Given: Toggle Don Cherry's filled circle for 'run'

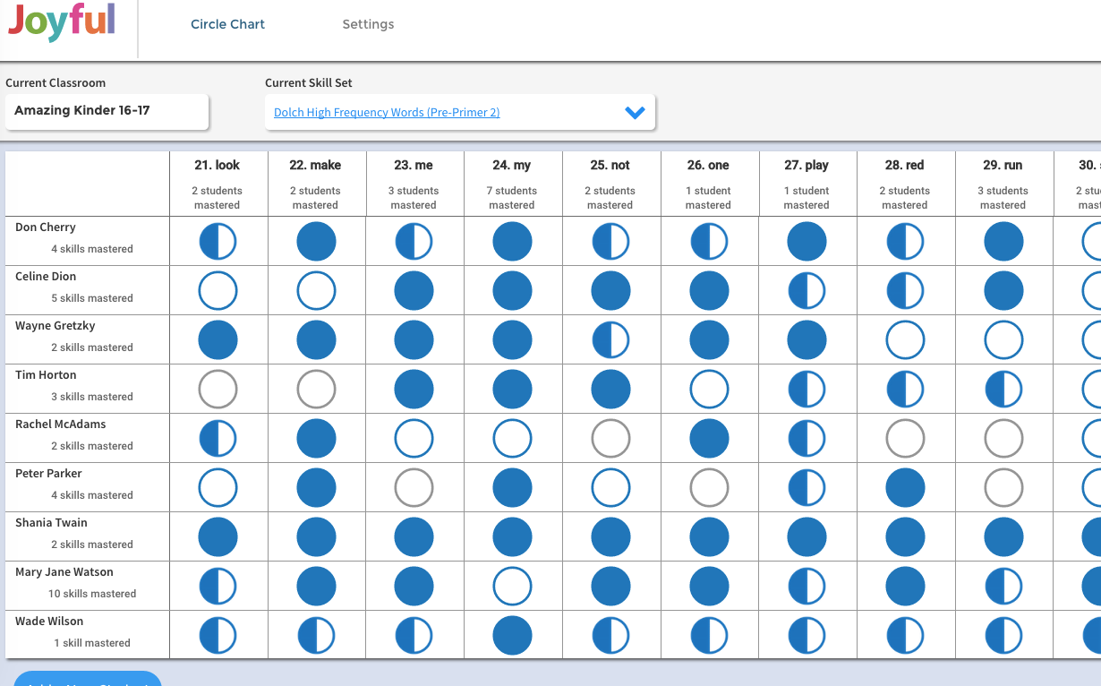Looking at the screenshot, I should coord(1003,242).
